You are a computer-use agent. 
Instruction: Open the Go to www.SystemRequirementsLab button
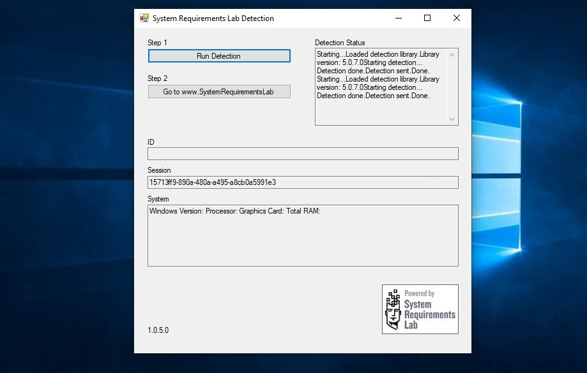(219, 92)
